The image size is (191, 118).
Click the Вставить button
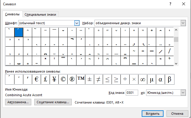pos(153,114)
